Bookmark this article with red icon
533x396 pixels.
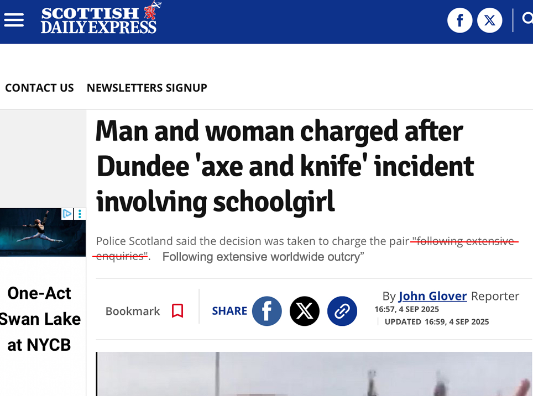pos(177,311)
